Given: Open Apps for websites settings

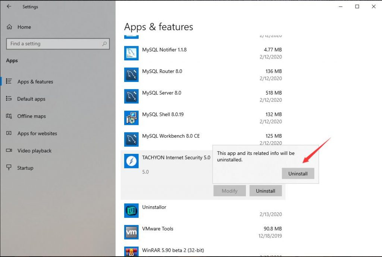Looking at the screenshot, I should (37, 133).
